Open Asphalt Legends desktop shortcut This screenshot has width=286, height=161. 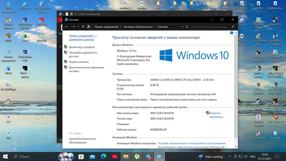(259, 121)
